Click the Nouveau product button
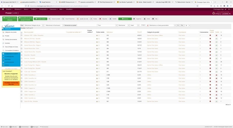 coord(125,18)
